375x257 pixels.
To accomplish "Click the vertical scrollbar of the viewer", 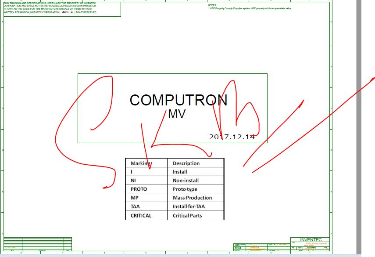I will pos(359,127).
